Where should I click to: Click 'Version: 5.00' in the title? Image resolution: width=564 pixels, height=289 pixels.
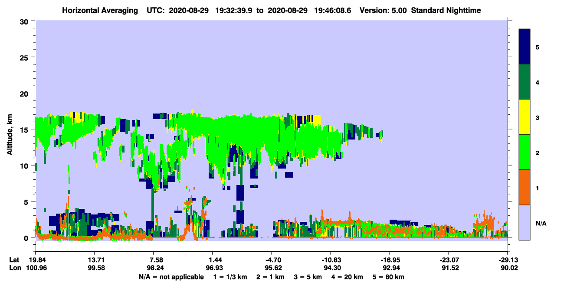click(383, 10)
